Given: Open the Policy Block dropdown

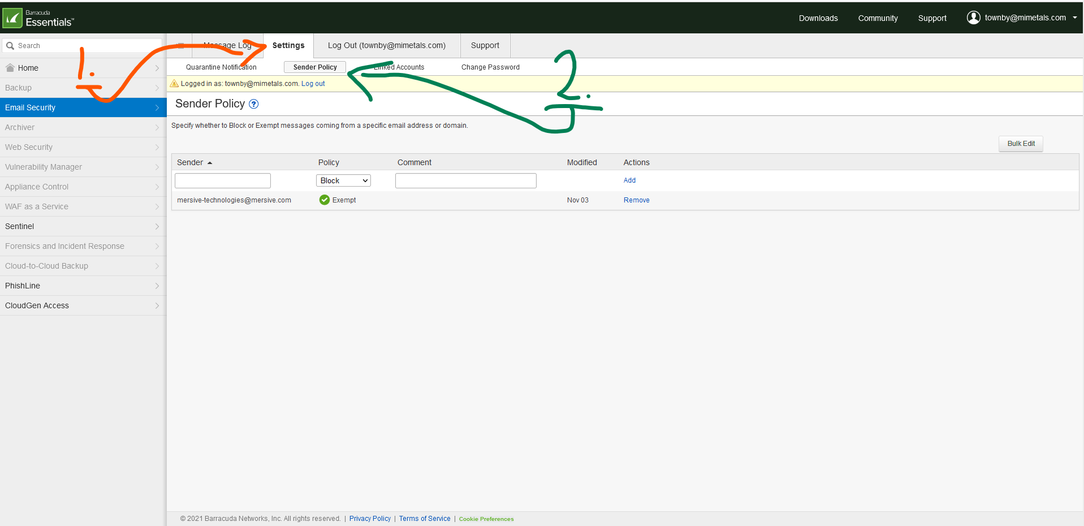Looking at the screenshot, I should 343,180.
